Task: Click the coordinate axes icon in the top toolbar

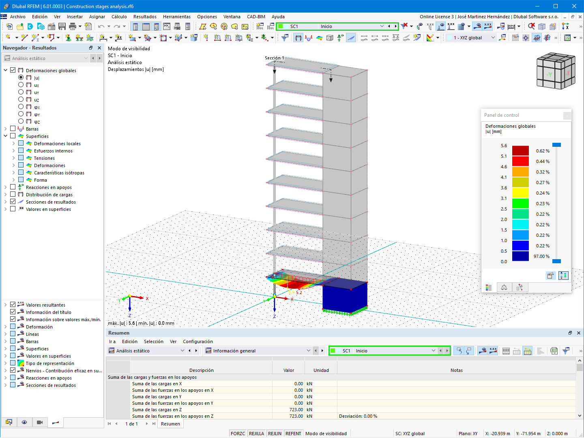Action: pos(565,26)
